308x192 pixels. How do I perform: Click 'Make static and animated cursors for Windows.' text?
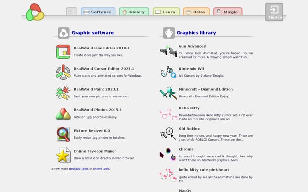(108, 76)
